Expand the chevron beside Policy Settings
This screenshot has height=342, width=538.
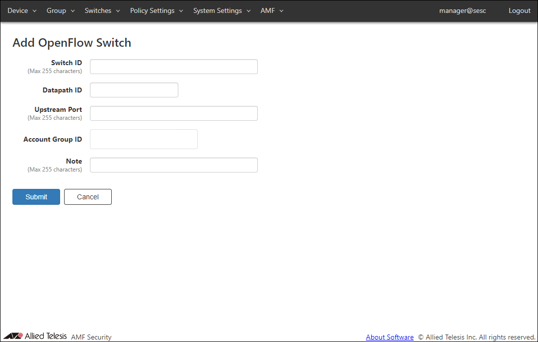[181, 11]
